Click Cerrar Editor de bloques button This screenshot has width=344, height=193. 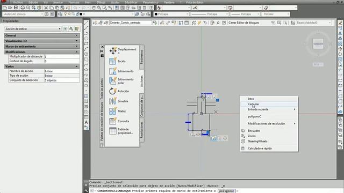[x=243, y=23]
